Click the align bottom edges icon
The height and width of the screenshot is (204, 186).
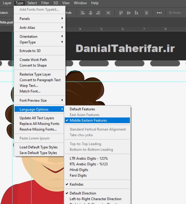[x=136, y=13]
